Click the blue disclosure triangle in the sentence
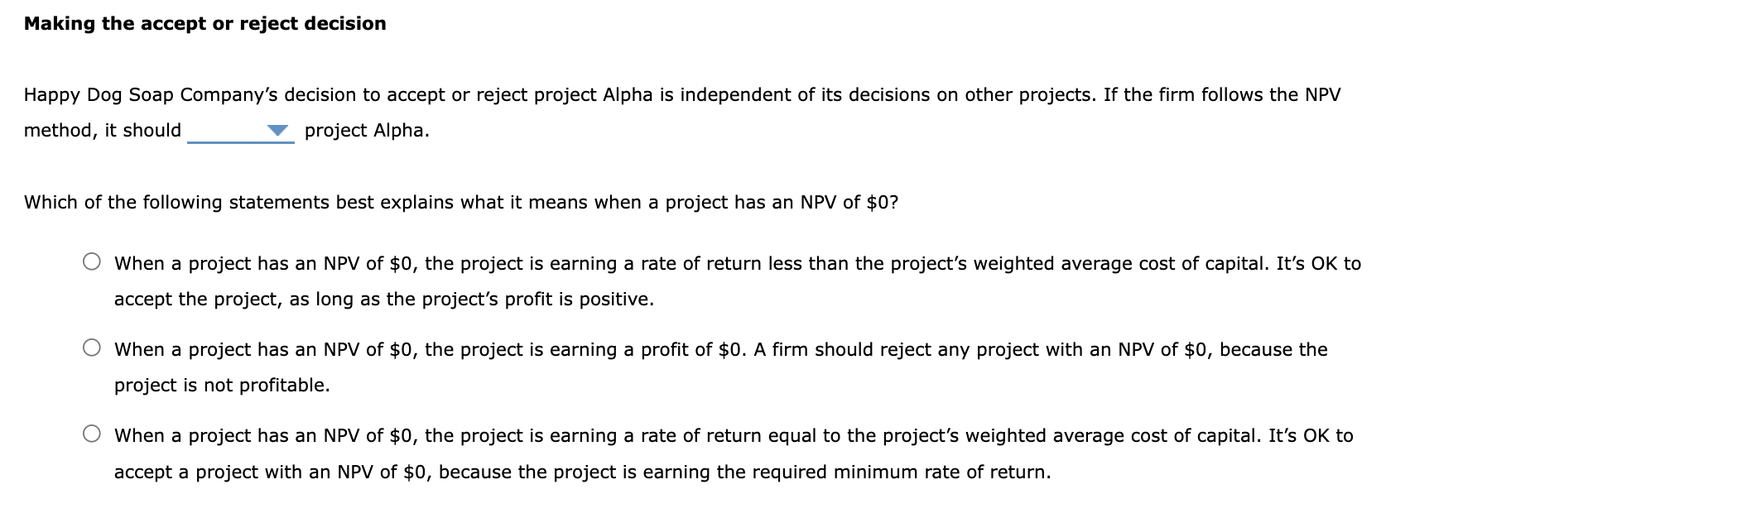 pyautogui.click(x=279, y=131)
